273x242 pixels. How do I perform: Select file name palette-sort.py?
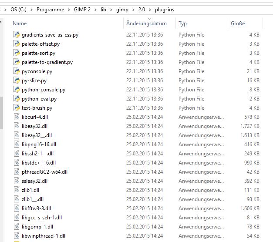click(x=38, y=53)
